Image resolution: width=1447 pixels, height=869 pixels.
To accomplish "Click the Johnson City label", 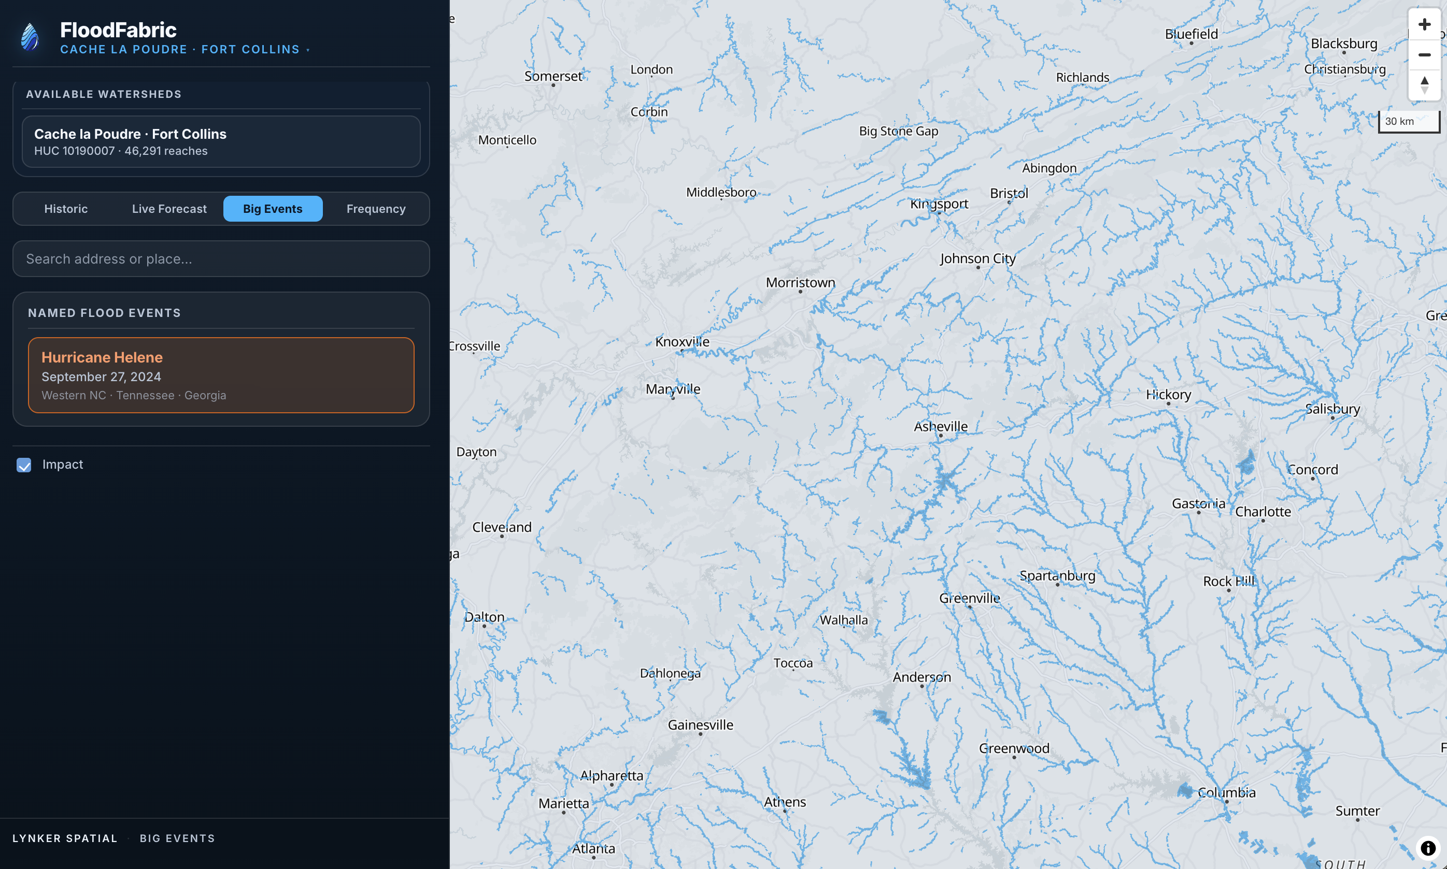I will point(978,258).
